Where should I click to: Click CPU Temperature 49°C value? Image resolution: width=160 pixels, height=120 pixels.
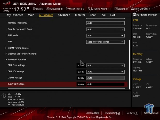point(148,28)
